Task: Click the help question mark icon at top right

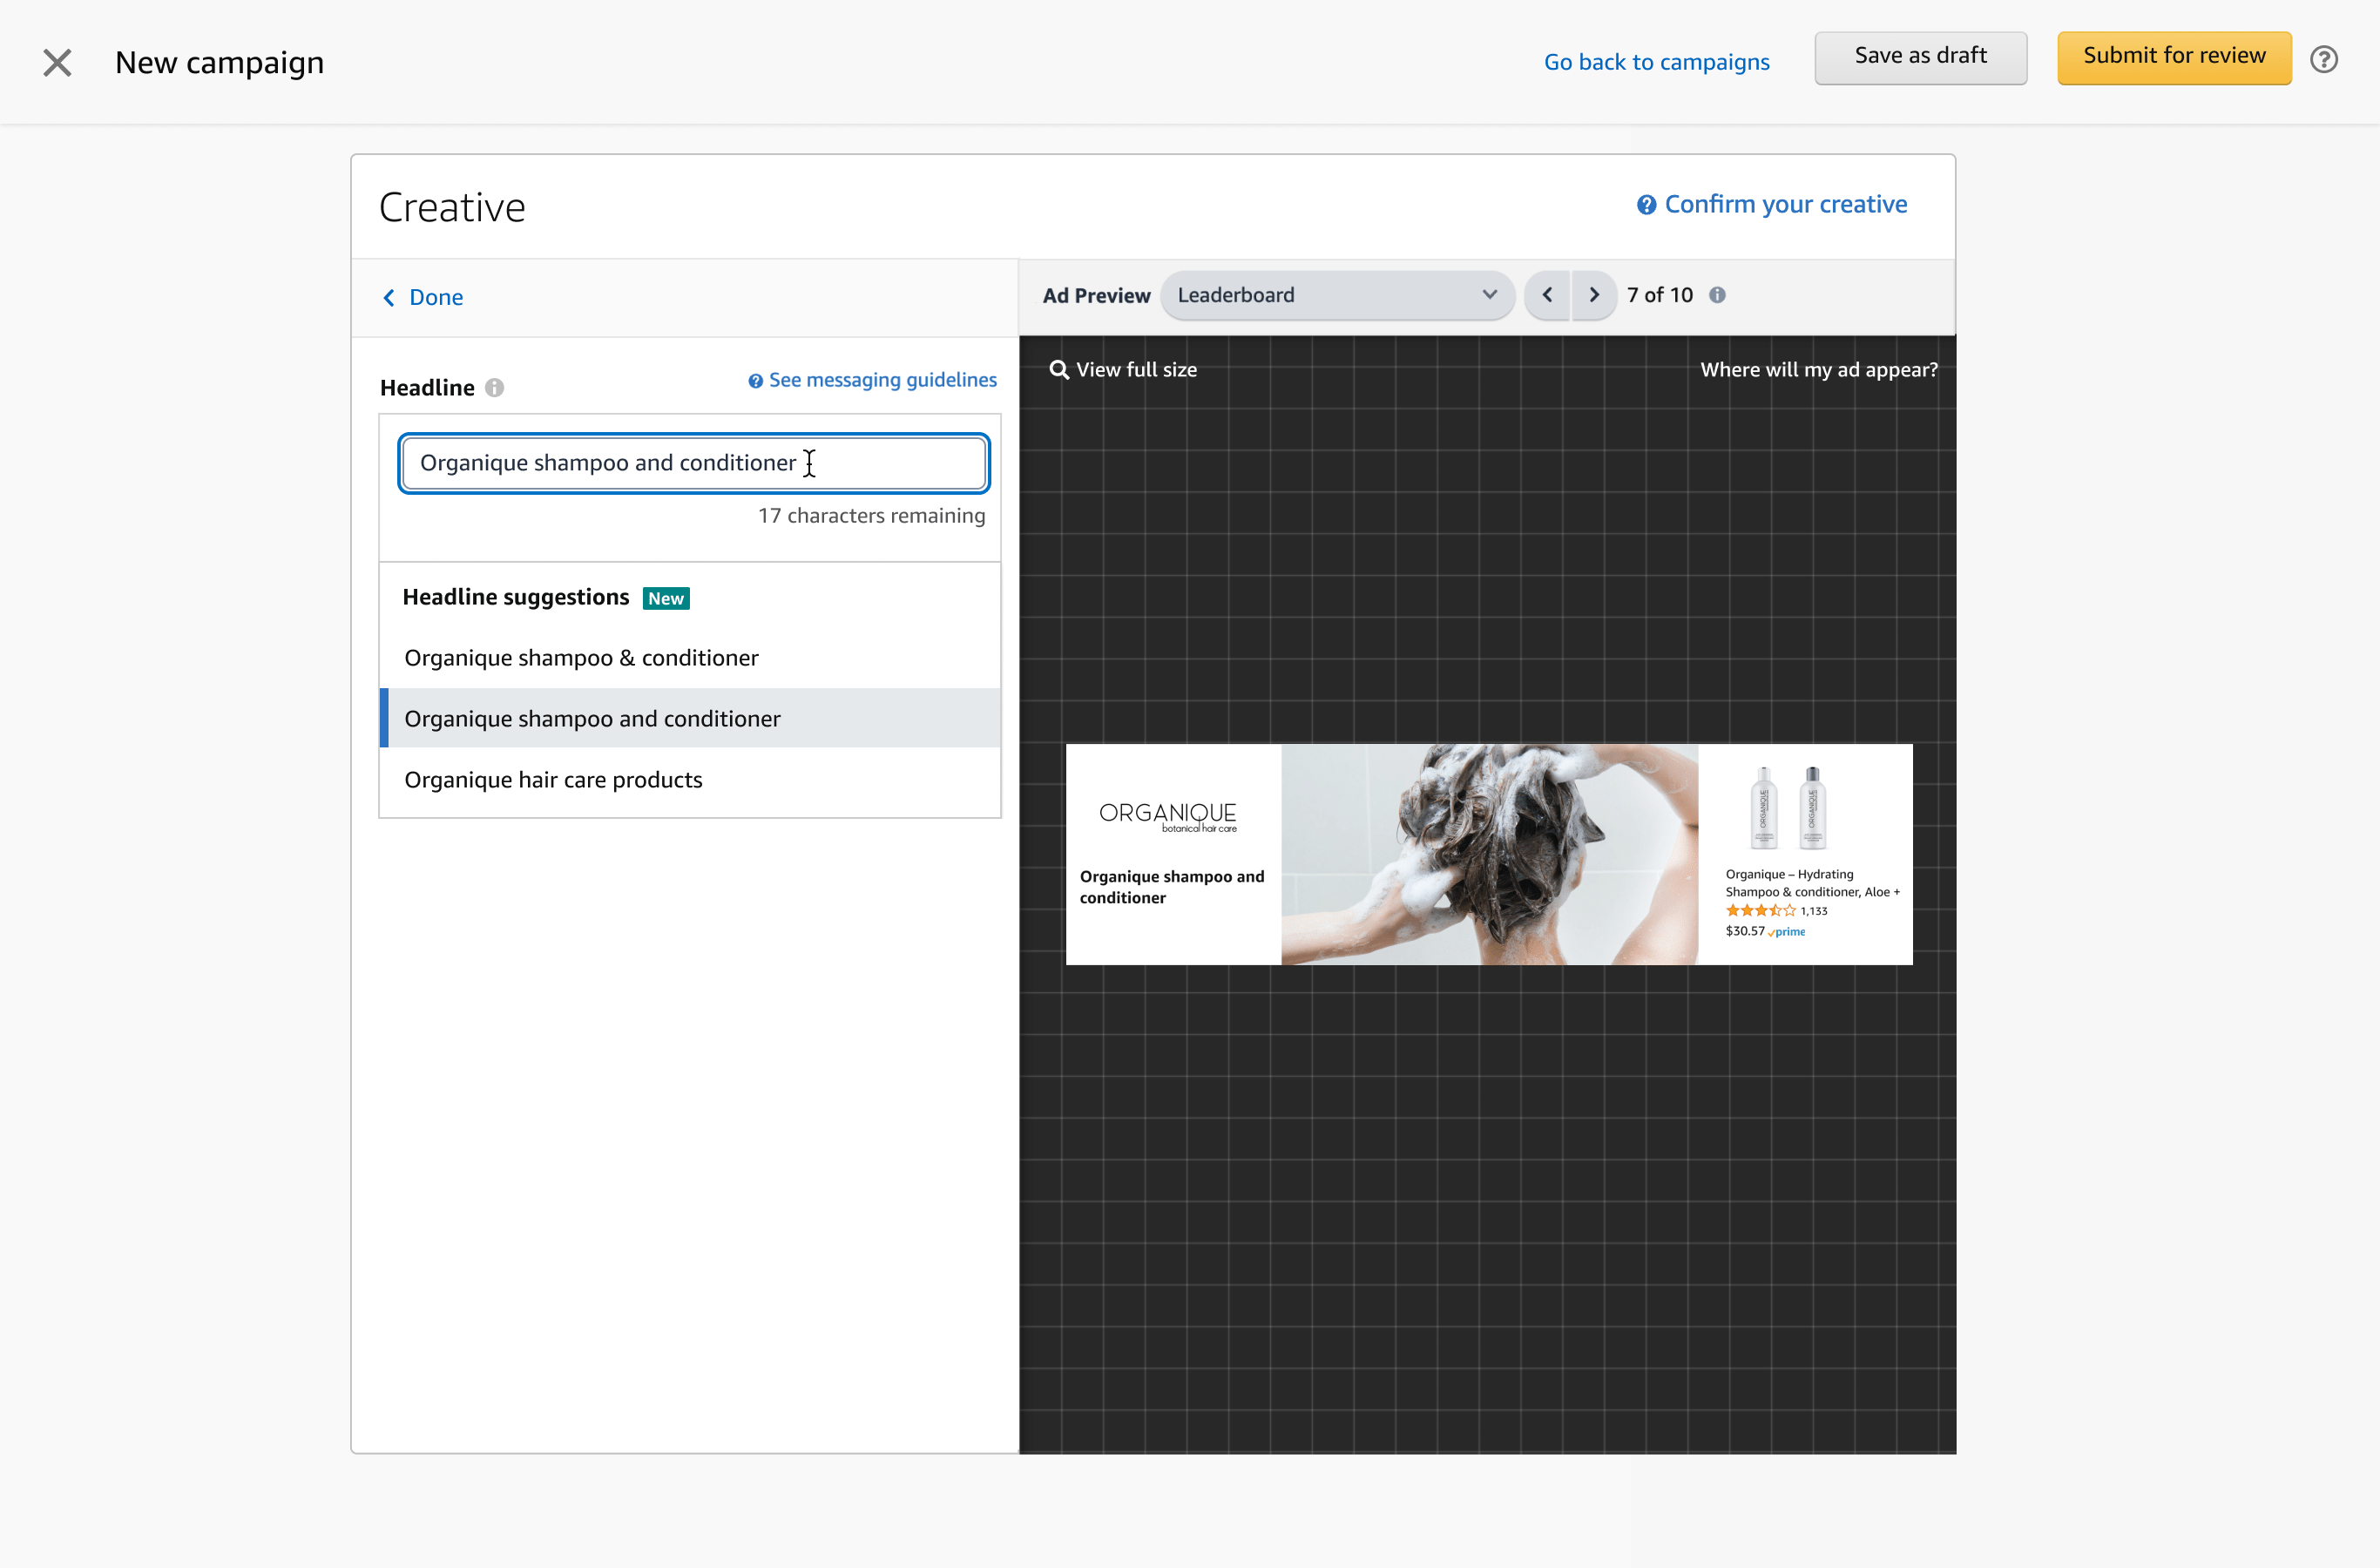Action: coord(2323,60)
